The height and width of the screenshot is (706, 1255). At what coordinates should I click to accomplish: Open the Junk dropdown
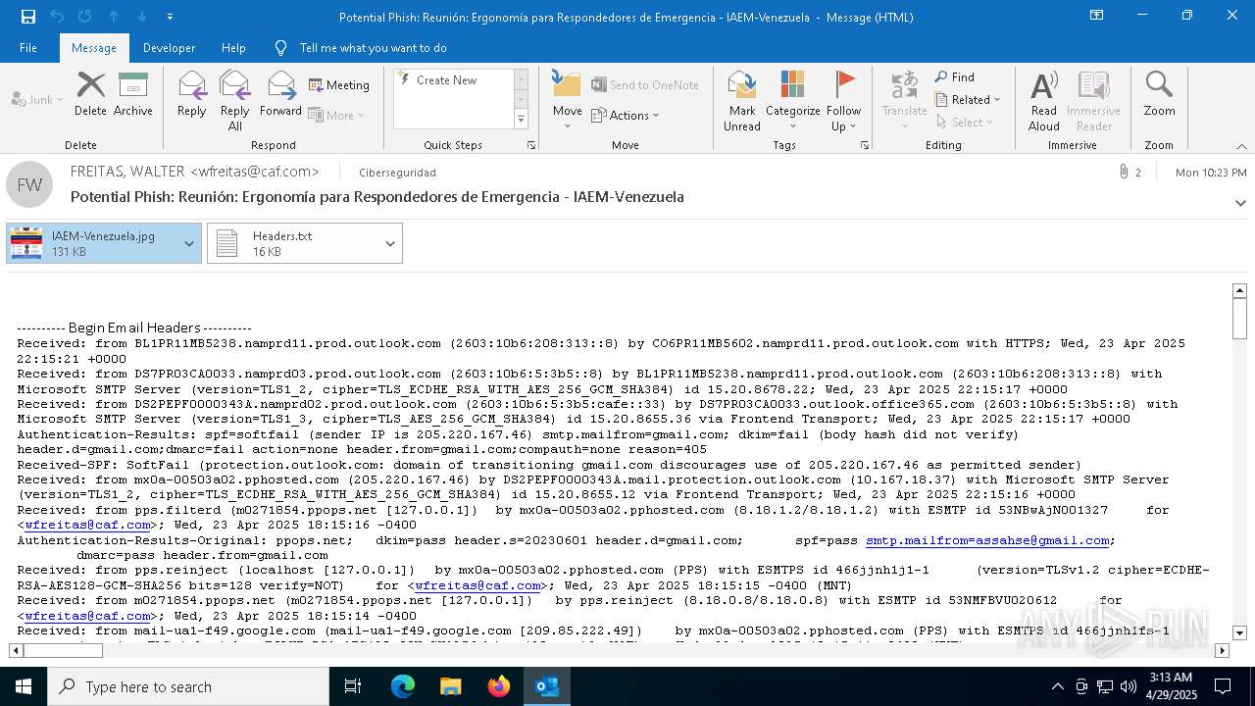pos(37,99)
